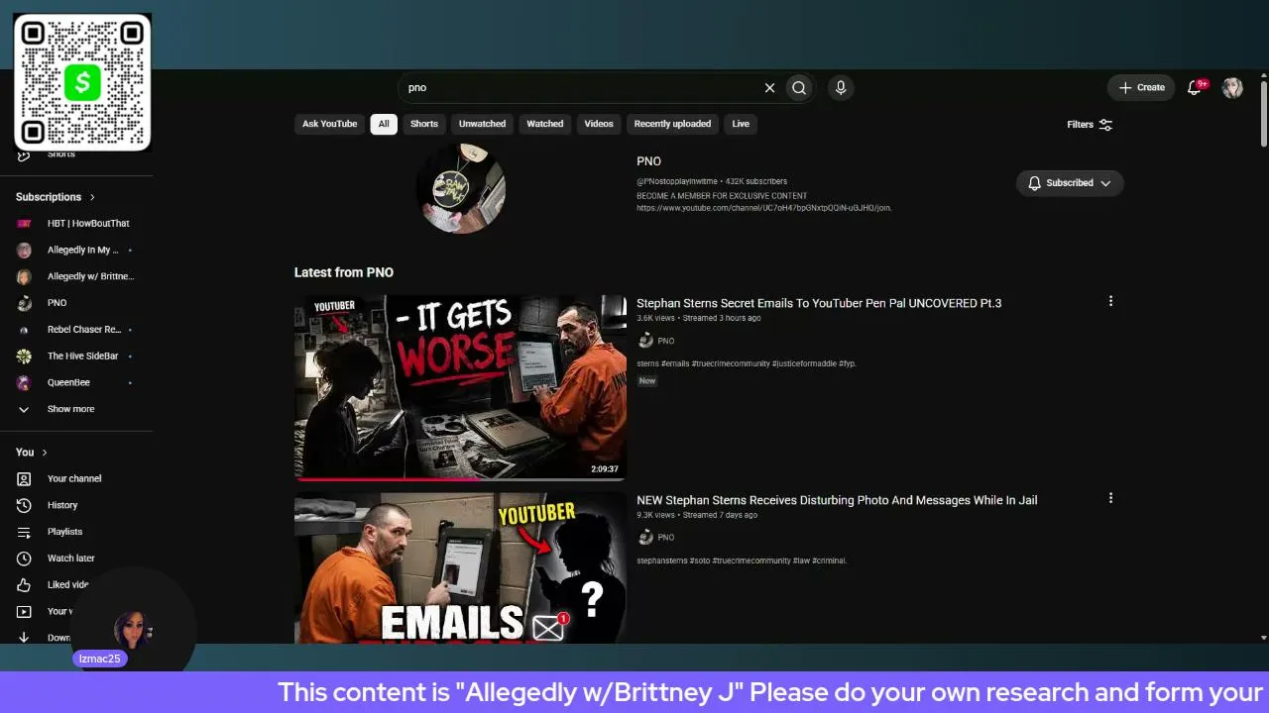Click PNO avatar under the Disturbing Photo video
This screenshot has height=713, width=1269.
(x=645, y=537)
